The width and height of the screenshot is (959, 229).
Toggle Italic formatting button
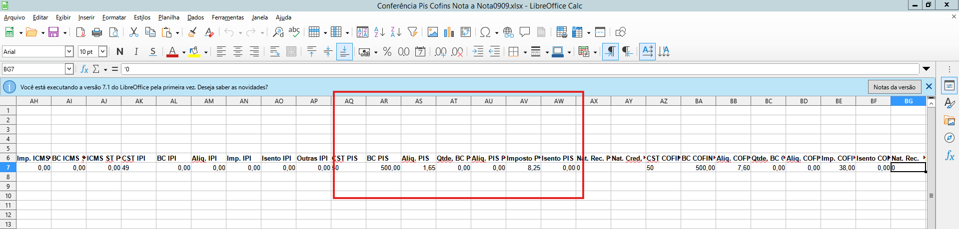[136, 51]
